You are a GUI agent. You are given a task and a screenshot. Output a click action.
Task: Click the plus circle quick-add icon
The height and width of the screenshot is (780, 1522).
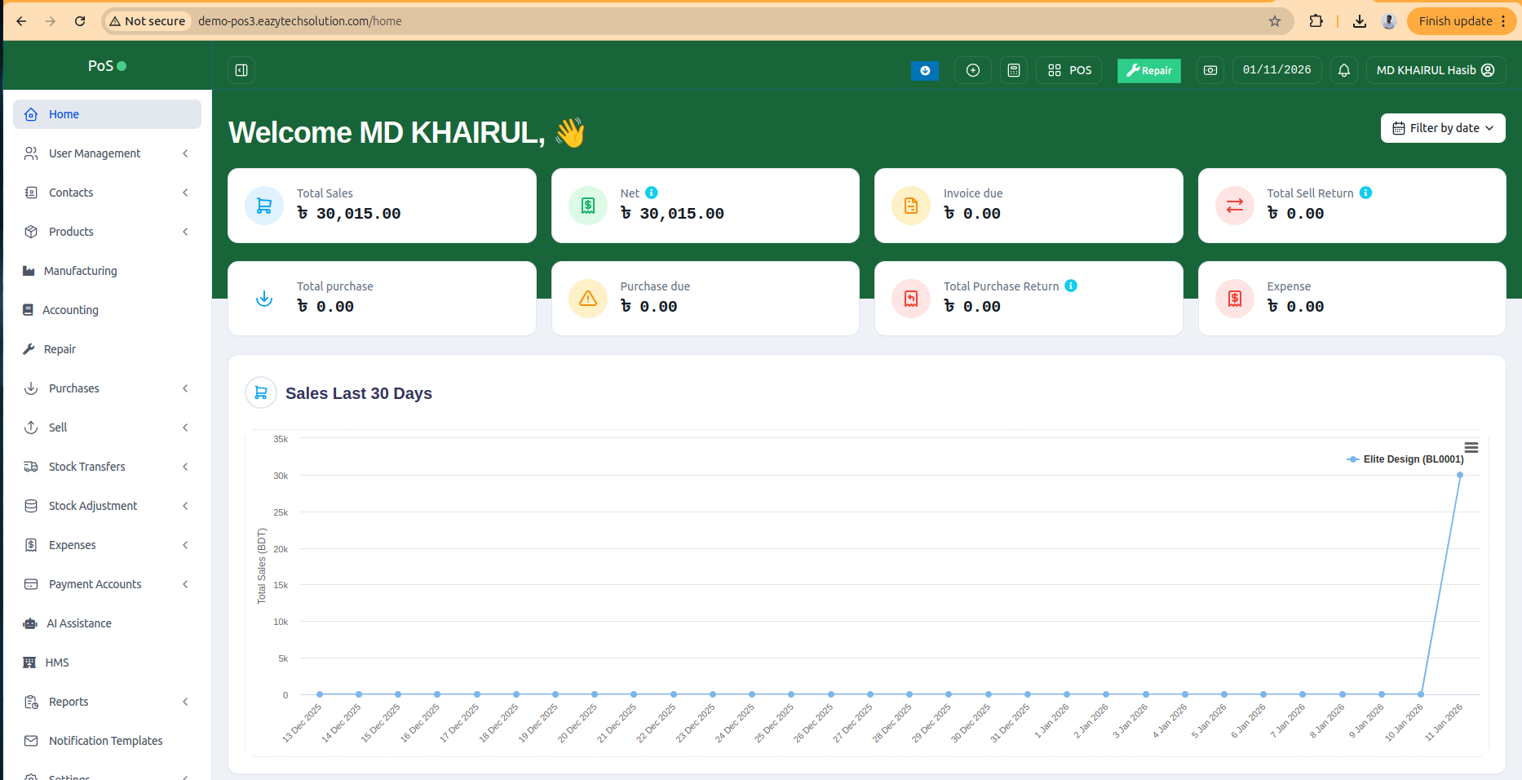pos(972,70)
